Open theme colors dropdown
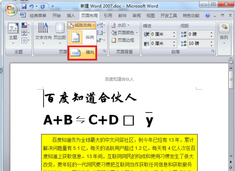This screenshot has width=235, height=171. coord(25,25)
